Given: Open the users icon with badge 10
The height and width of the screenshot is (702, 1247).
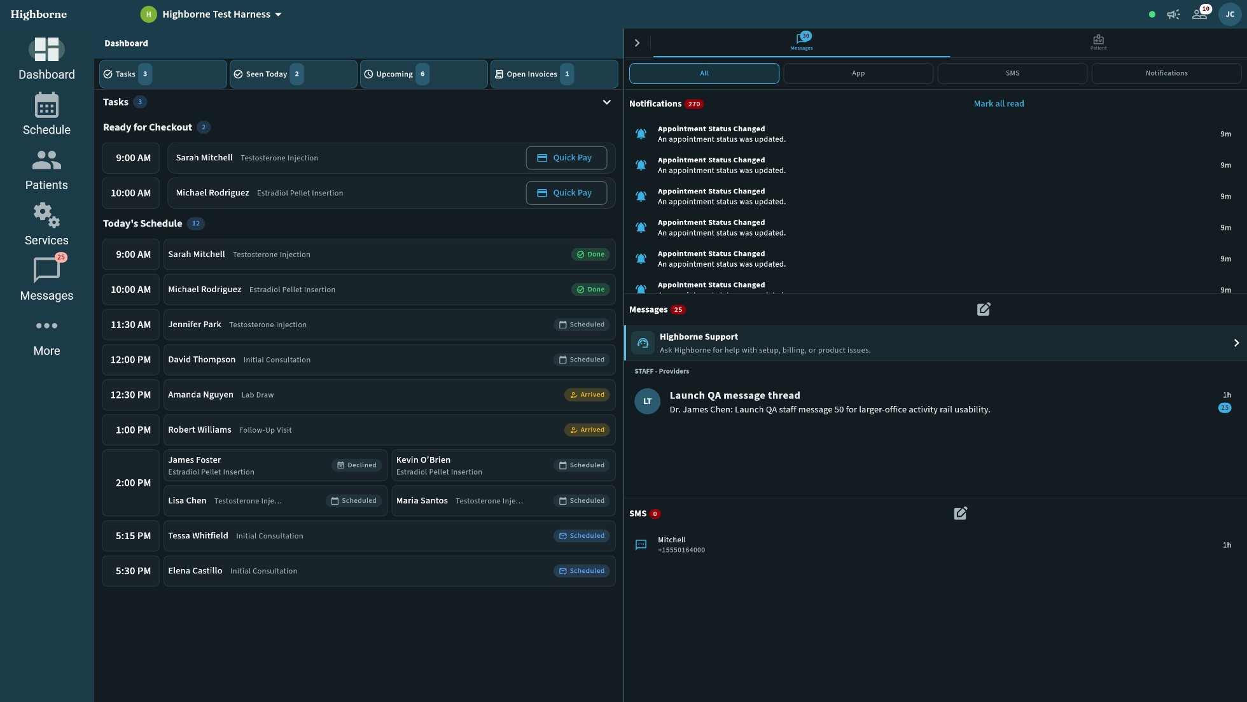Looking at the screenshot, I should (1200, 14).
